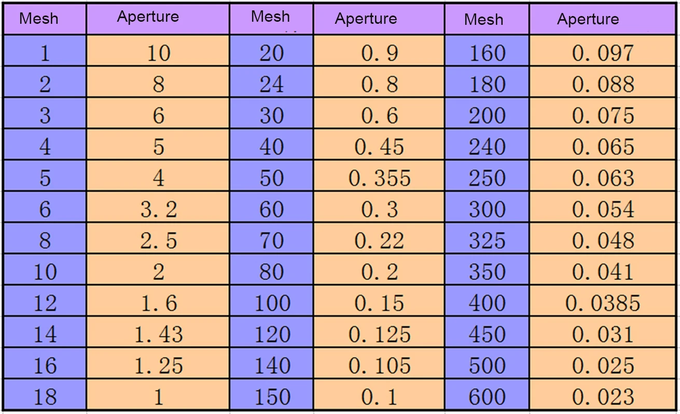The height and width of the screenshot is (414, 680).
Task: Click the aperture cell showing 0.355
Action: (379, 179)
